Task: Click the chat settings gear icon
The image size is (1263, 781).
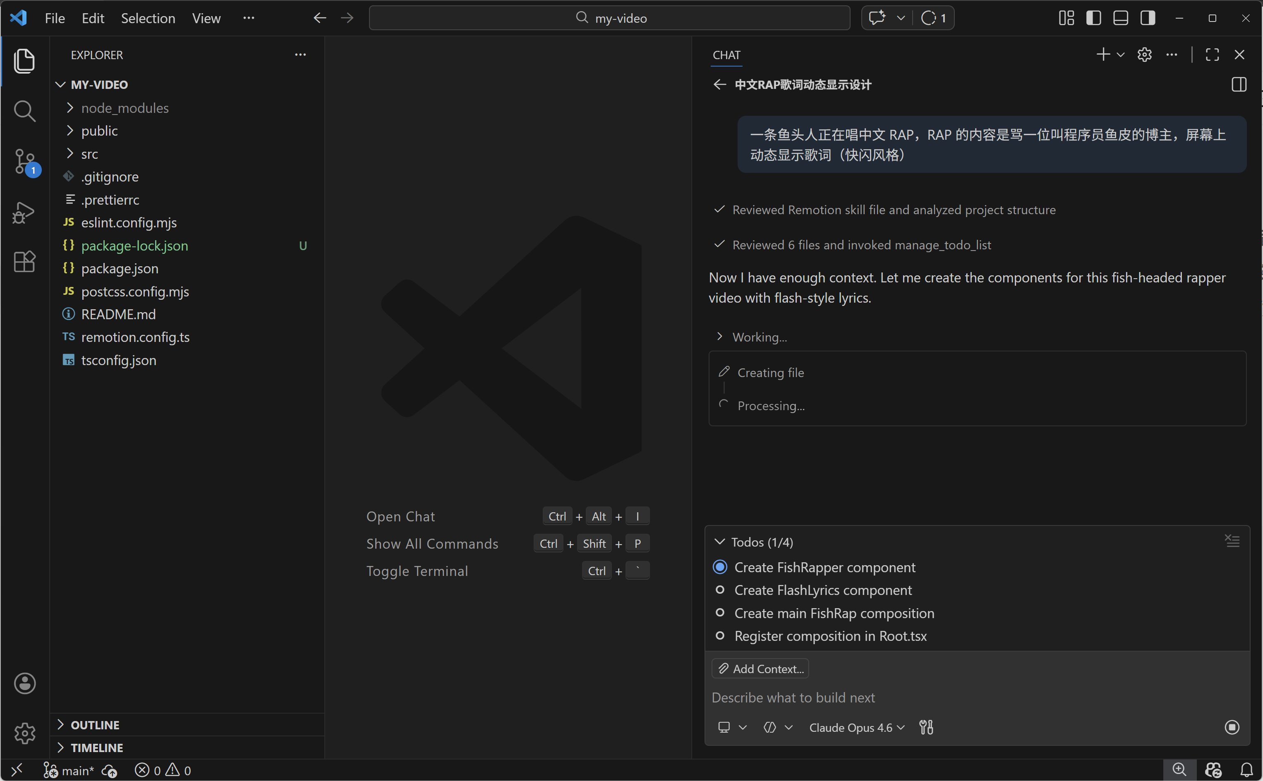Action: click(1144, 55)
